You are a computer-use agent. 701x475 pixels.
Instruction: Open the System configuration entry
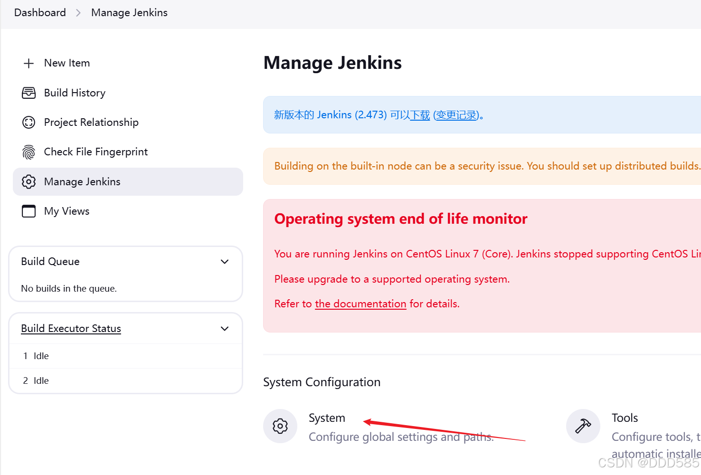327,418
